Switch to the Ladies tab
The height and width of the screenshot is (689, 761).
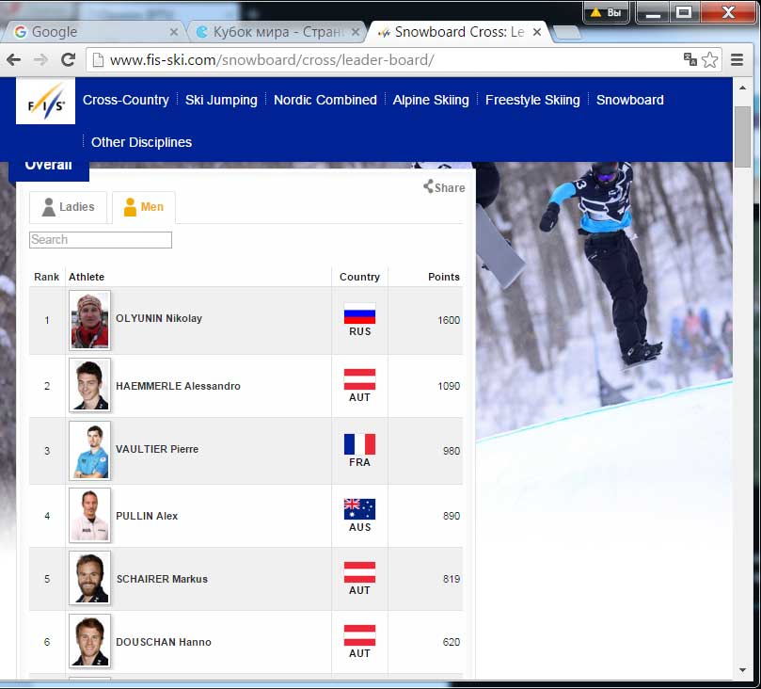[68, 207]
